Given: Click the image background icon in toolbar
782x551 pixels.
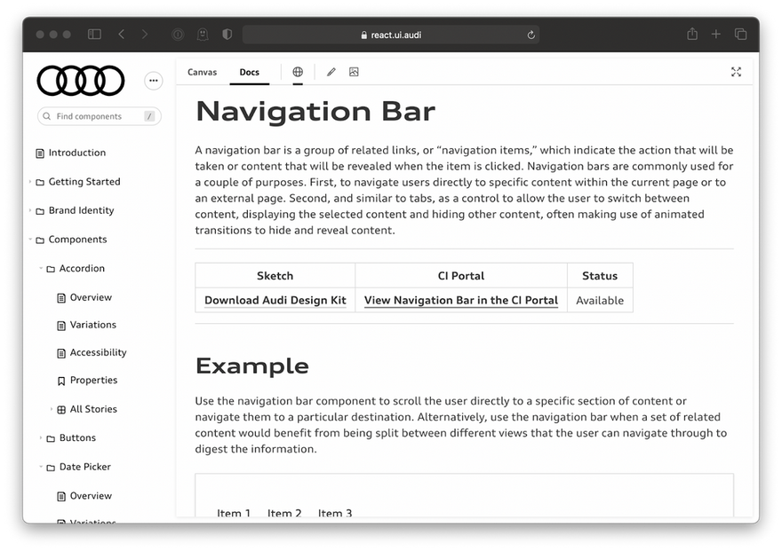Looking at the screenshot, I should [354, 72].
